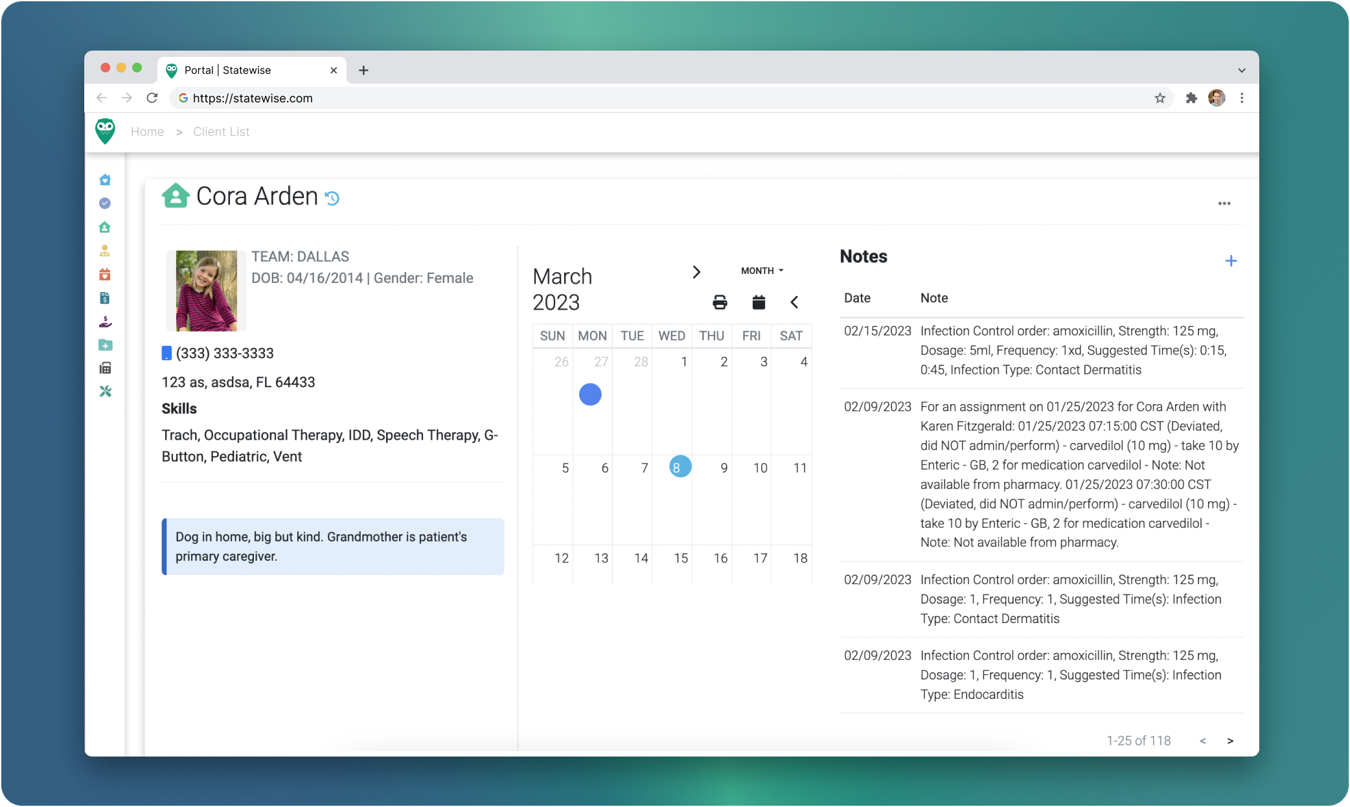Open the dollar invoice sidebar icon

click(x=105, y=298)
